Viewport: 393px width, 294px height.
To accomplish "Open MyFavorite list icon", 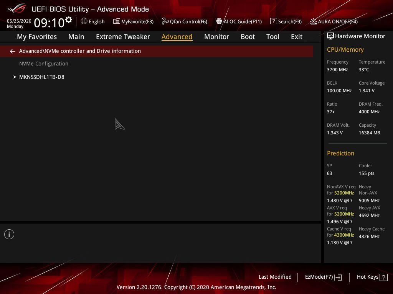I will [117, 21].
